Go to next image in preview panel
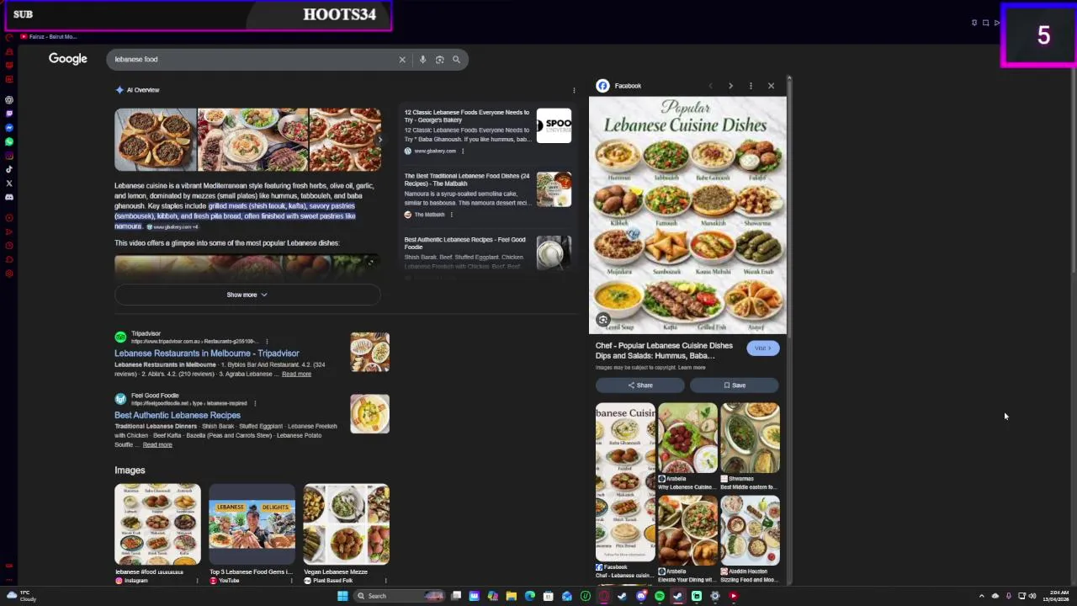 click(730, 86)
